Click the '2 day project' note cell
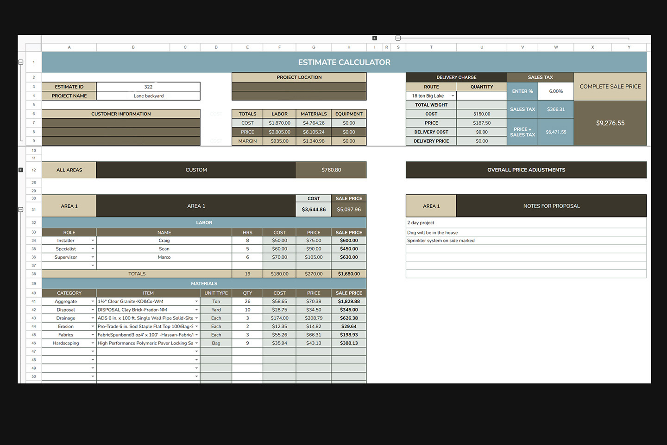This screenshot has height=445, width=667. point(526,223)
